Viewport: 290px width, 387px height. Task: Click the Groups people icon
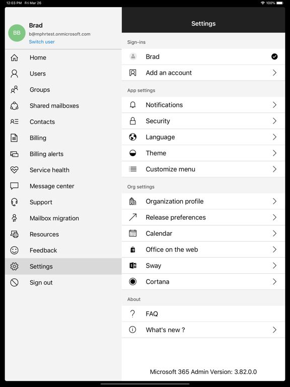(14, 90)
